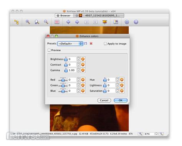Viewport: 182px width, 146px height.
Task: Switch to the Browser tab
Action: pyautogui.click(x=64, y=16)
